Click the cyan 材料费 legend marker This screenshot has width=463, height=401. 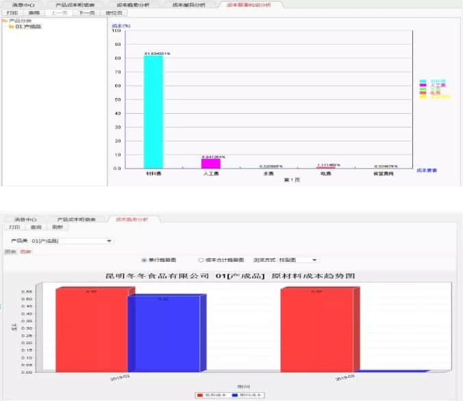(x=423, y=81)
